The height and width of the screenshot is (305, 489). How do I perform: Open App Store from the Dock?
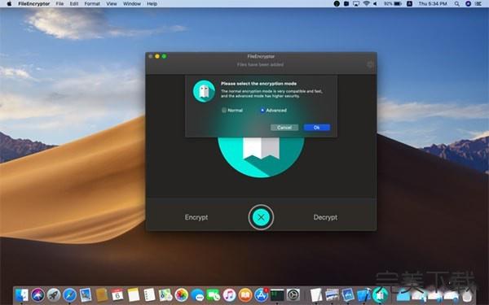262,294
